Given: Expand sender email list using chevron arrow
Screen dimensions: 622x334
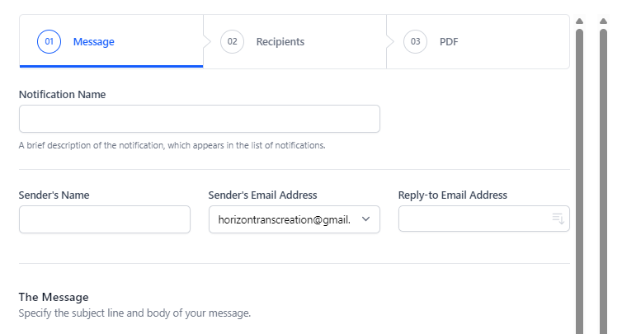Looking at the screenshot, I should pos(366,219).
